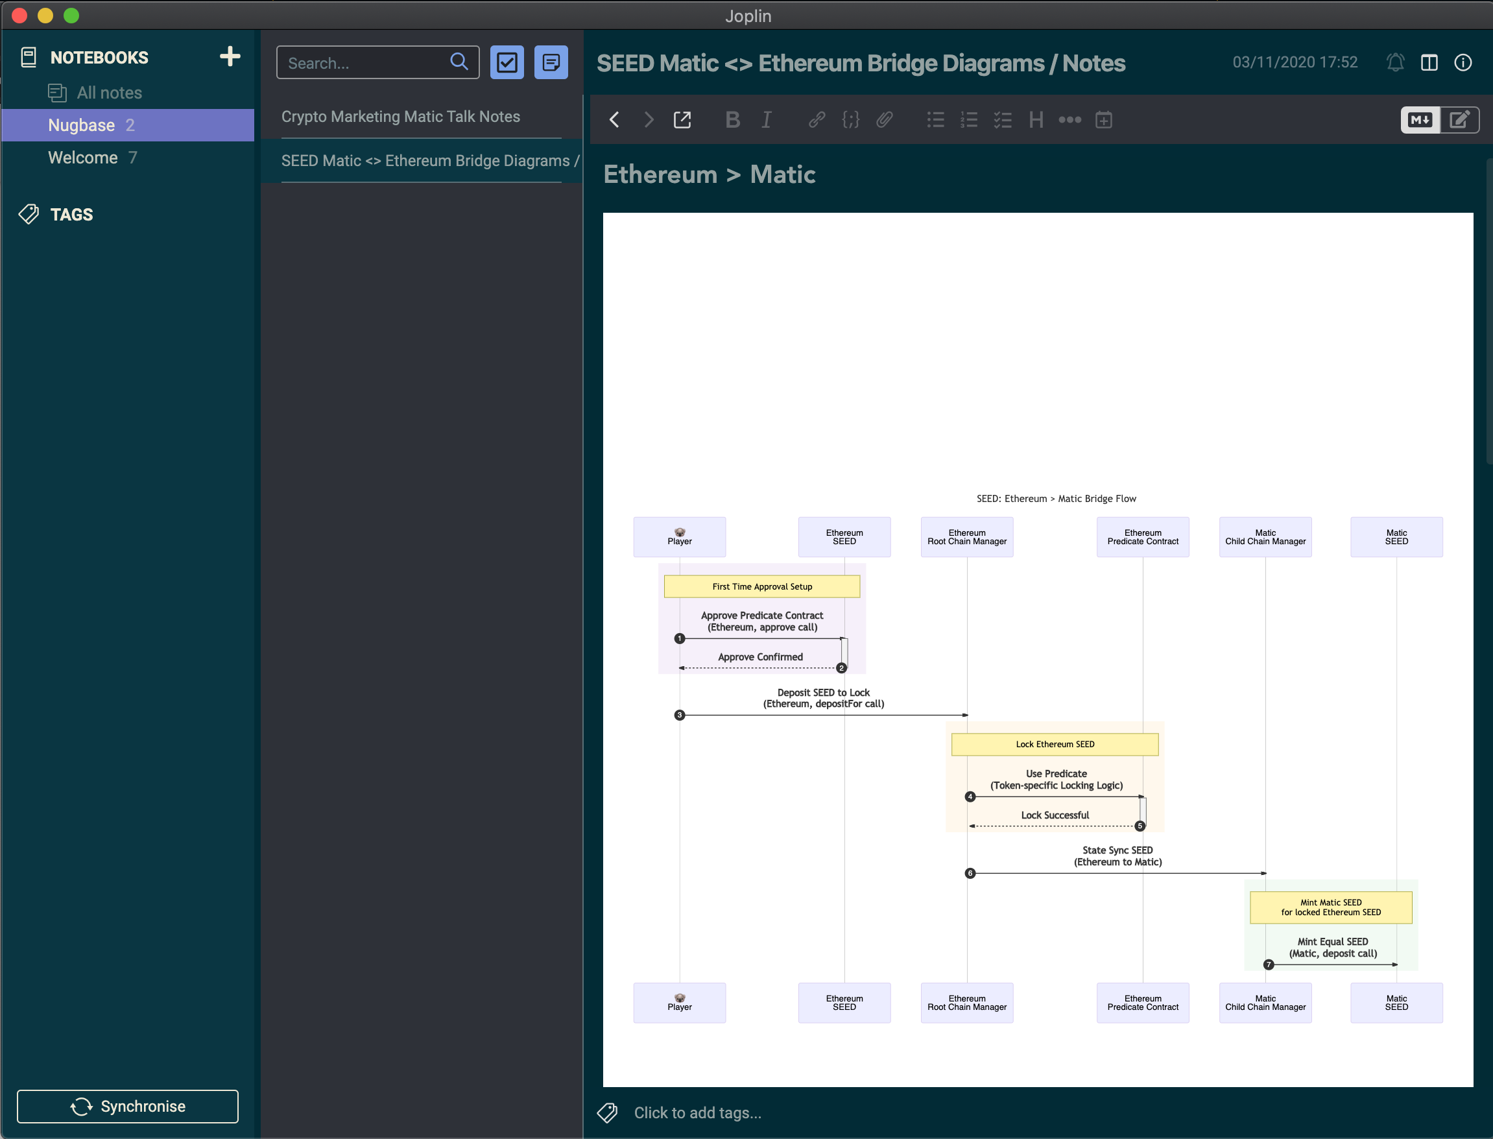Add a new notebook with plus icon
This screenshot has width=1493, height=1139.
pyautogui.click(x=230, y=56)
